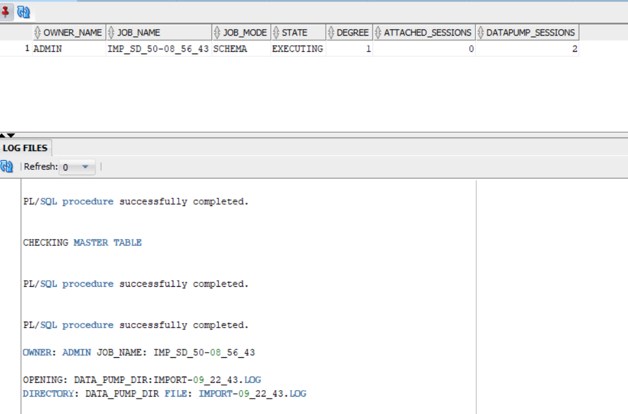Refresh the datapump jobs grid
This screenshot has height=414, width=628.
pos(24,12)
